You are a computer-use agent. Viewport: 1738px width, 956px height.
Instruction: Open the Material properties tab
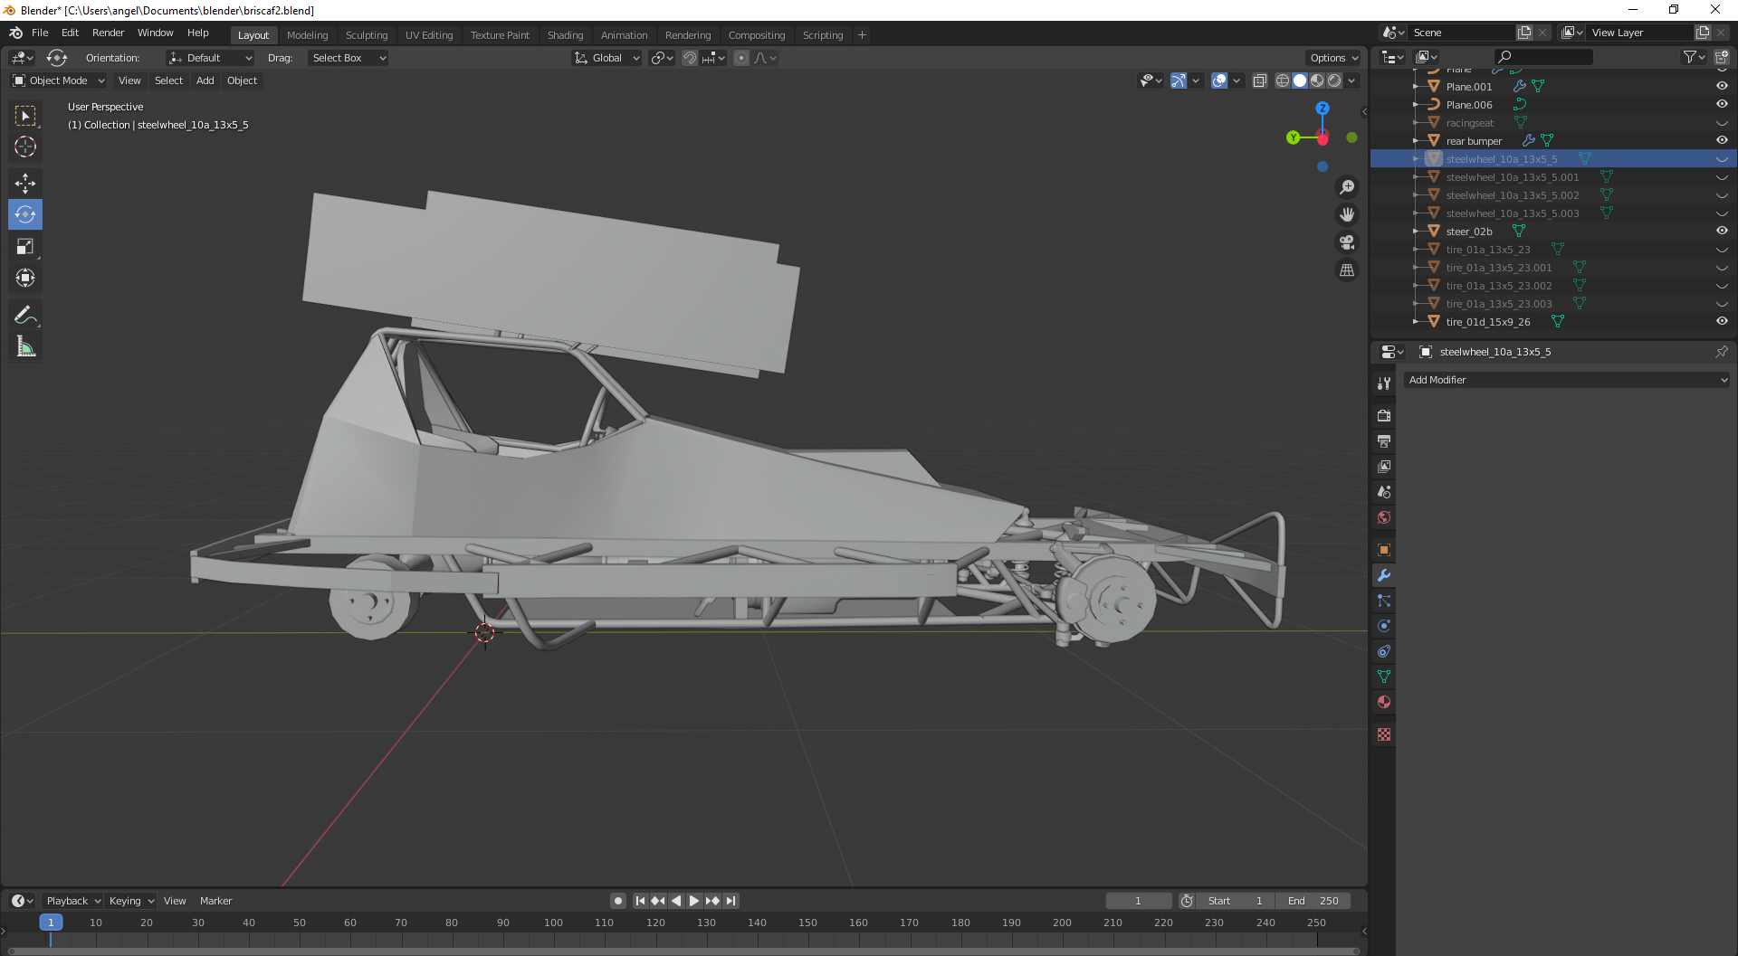1384,702
